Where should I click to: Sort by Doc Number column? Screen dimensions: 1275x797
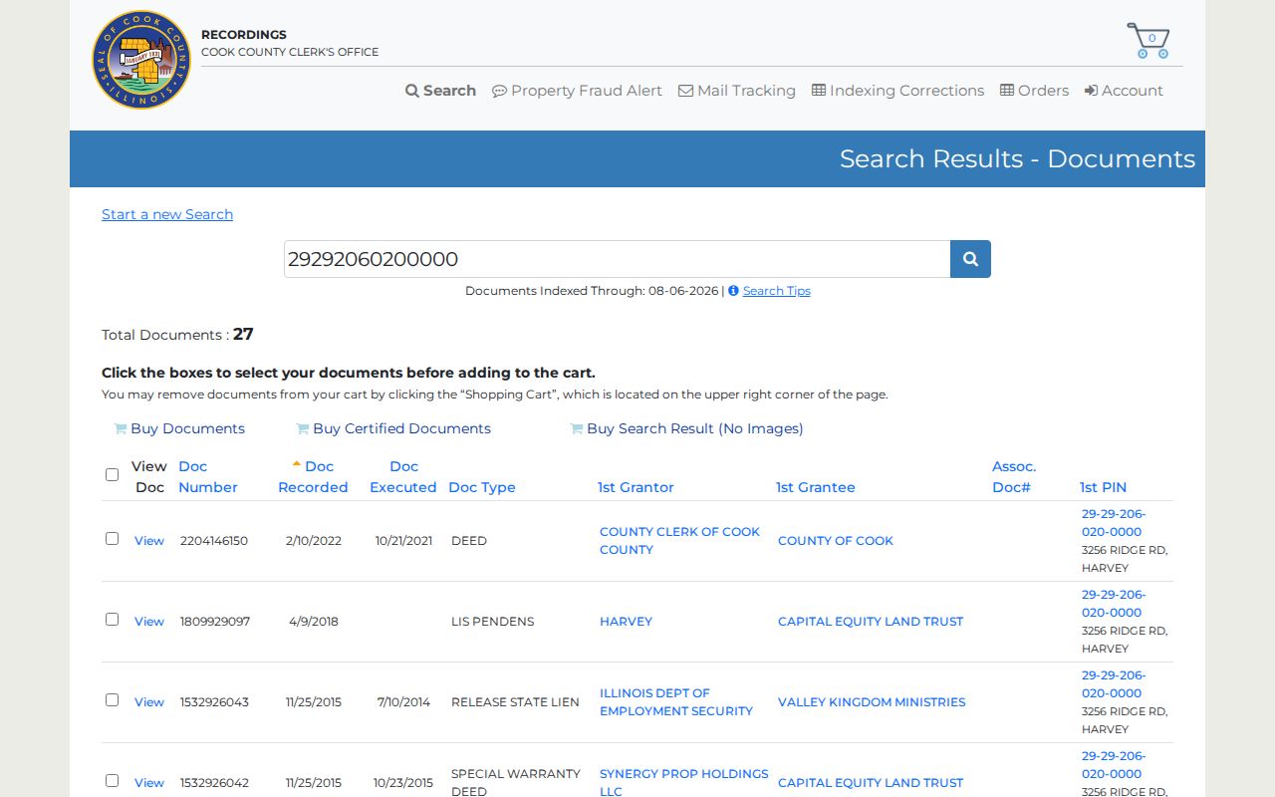click(207, 477)
